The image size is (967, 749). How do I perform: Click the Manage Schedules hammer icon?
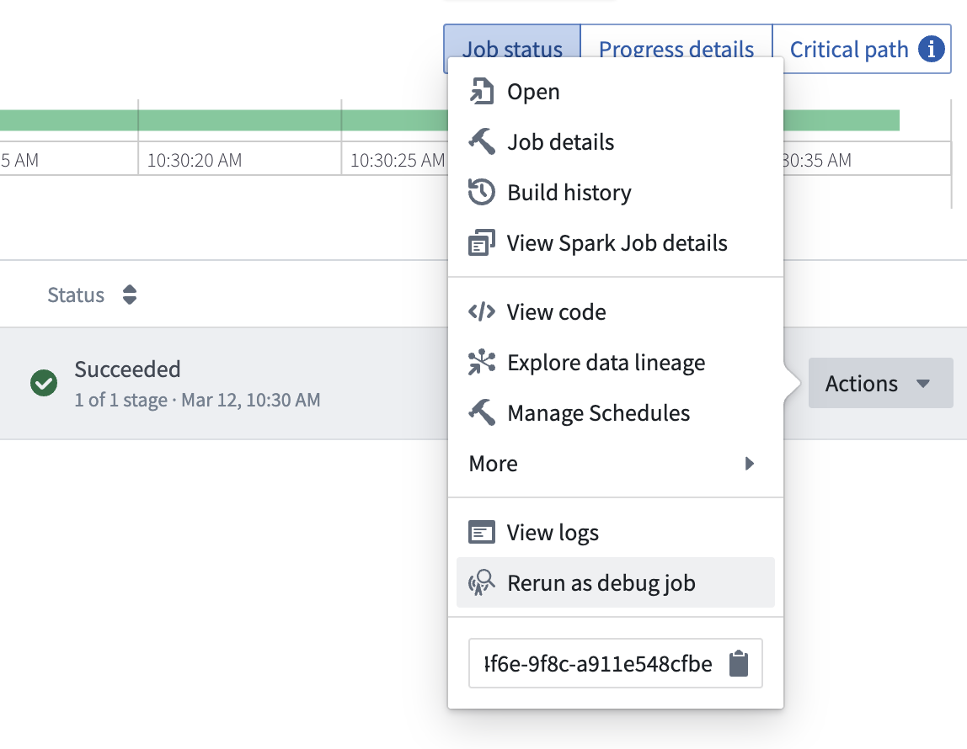(x=482, y=412)
